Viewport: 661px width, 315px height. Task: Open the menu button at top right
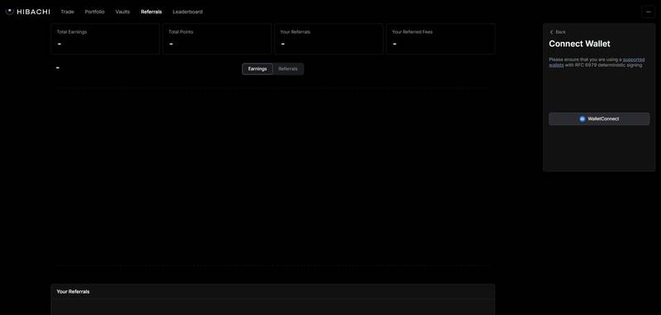coord(648,12)
